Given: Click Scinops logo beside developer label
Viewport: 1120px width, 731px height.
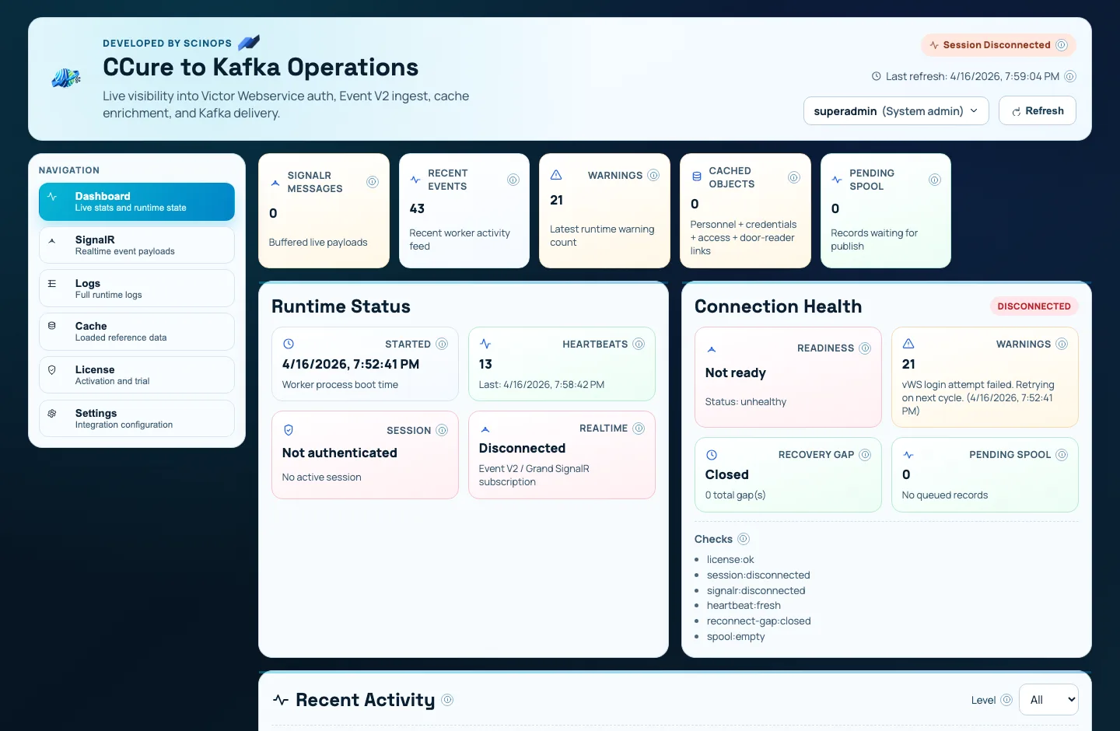Looking at the screenshot, I should [x=249, y=43].
